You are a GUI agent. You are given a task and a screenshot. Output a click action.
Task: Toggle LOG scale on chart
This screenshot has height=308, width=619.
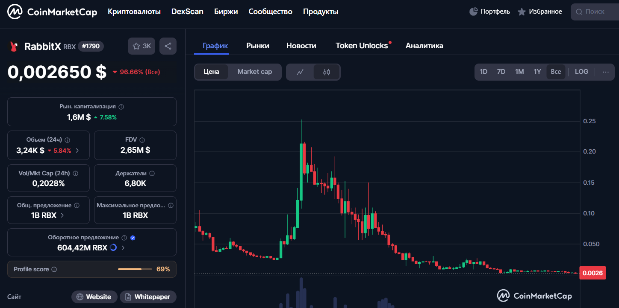pos(581,72)
